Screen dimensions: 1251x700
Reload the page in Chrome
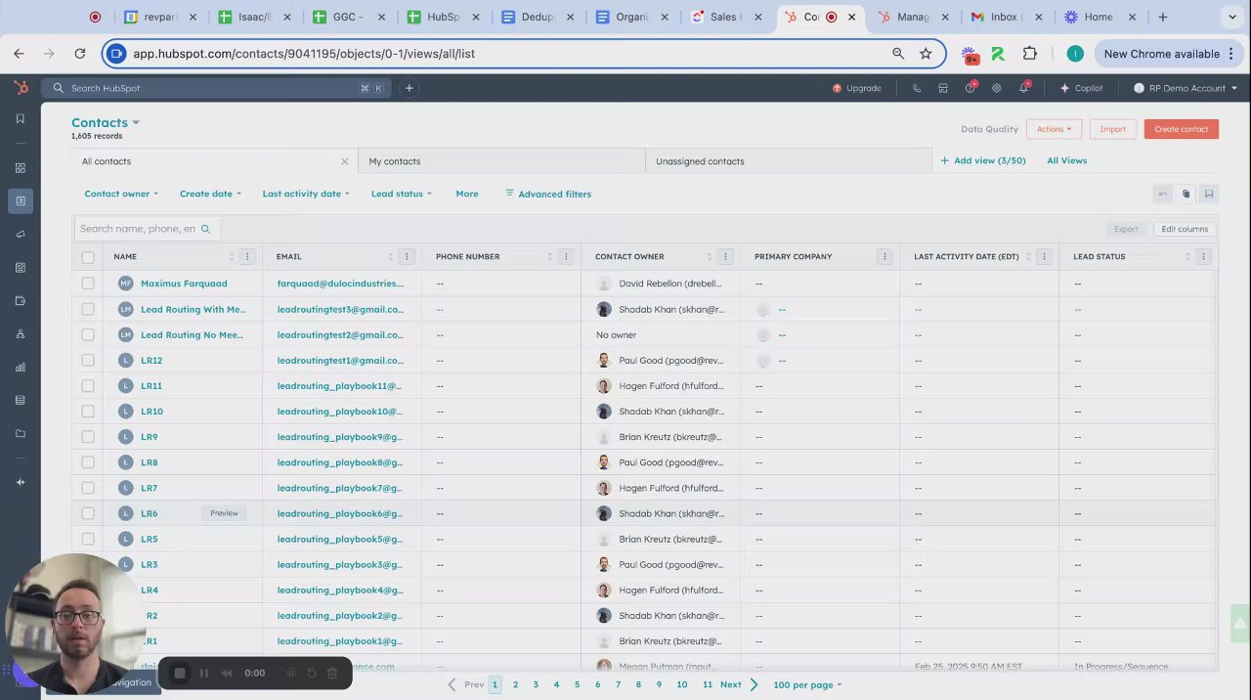coord(80,54)
